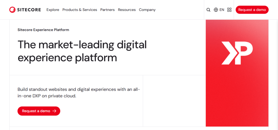The image size is (278, 130).
Task: Open the Company menu
Action: (147, 10)
